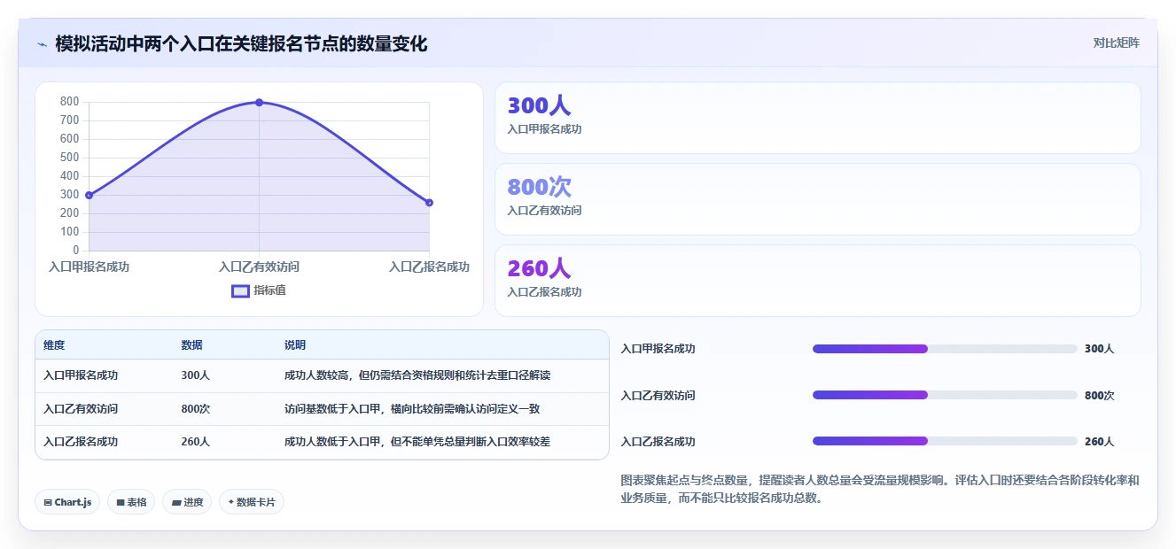Click the 入口乙有效访问 progress bar
1176x549 pixels.
(945, 395)
